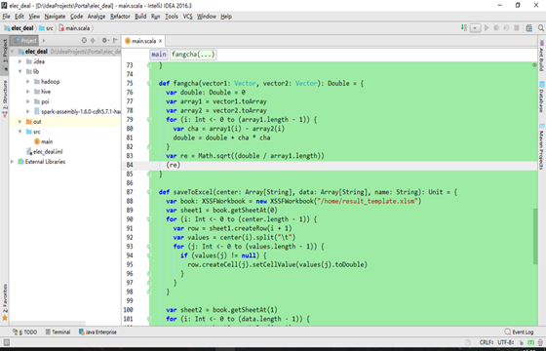This screenshot has height=351, width=546.
Task: Hide the Project panel with pin icon
Action: pos(115,41)
